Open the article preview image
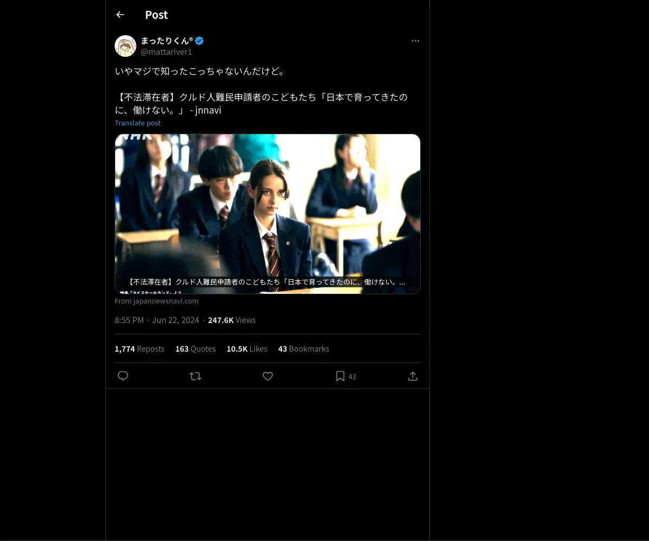This screenshot has height=541, width=649. click(x=267, y=206)
